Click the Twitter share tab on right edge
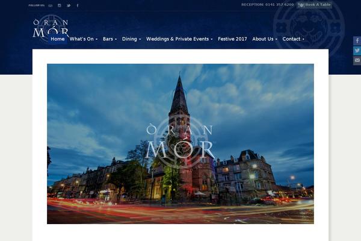 (x=357, y=51)
